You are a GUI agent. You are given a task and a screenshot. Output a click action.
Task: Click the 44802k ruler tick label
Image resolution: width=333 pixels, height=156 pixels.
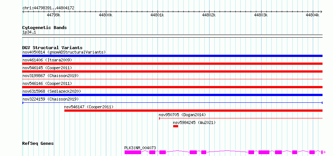coord(209,15)
